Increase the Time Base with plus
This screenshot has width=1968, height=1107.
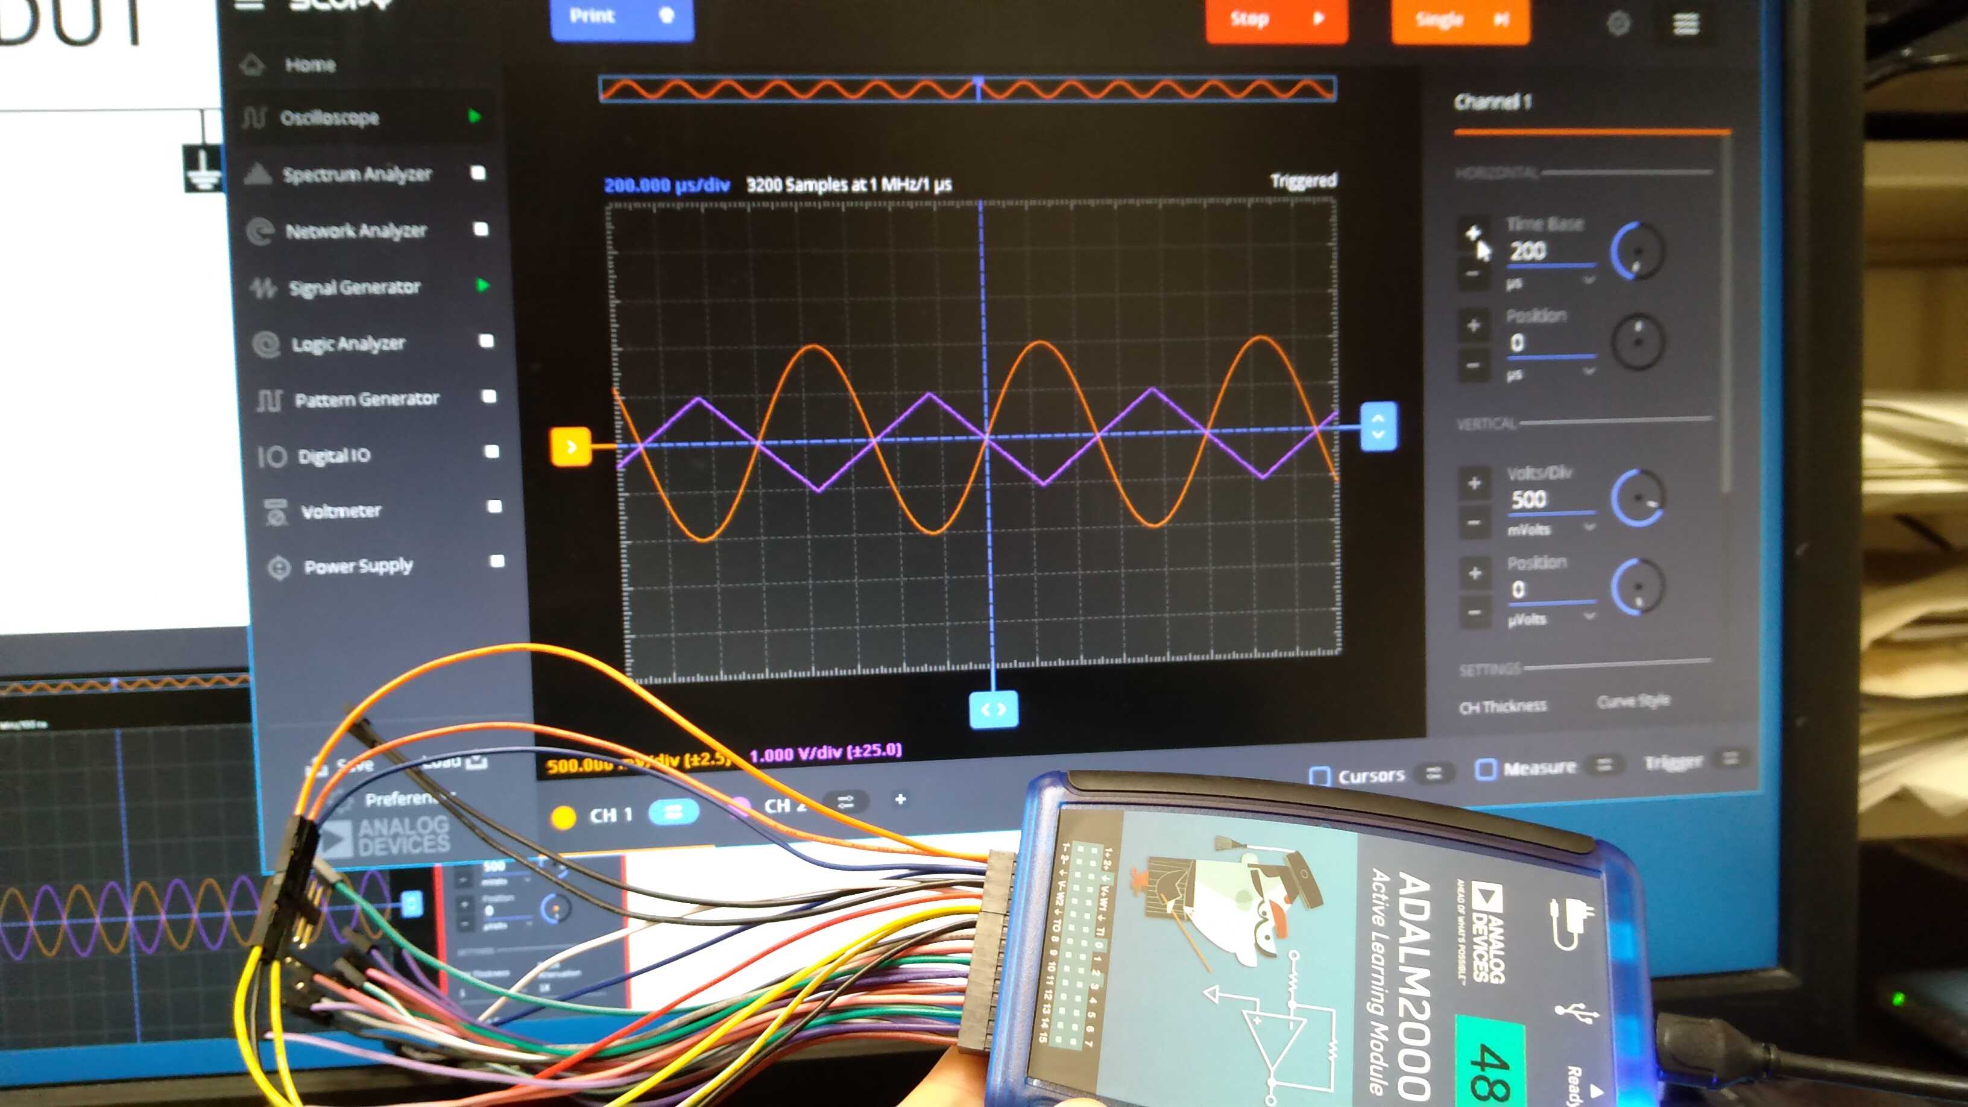[1473, 232]
